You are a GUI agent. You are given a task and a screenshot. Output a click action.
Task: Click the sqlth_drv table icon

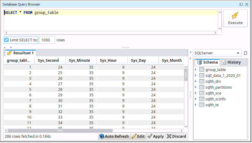(x=201, y=81)
